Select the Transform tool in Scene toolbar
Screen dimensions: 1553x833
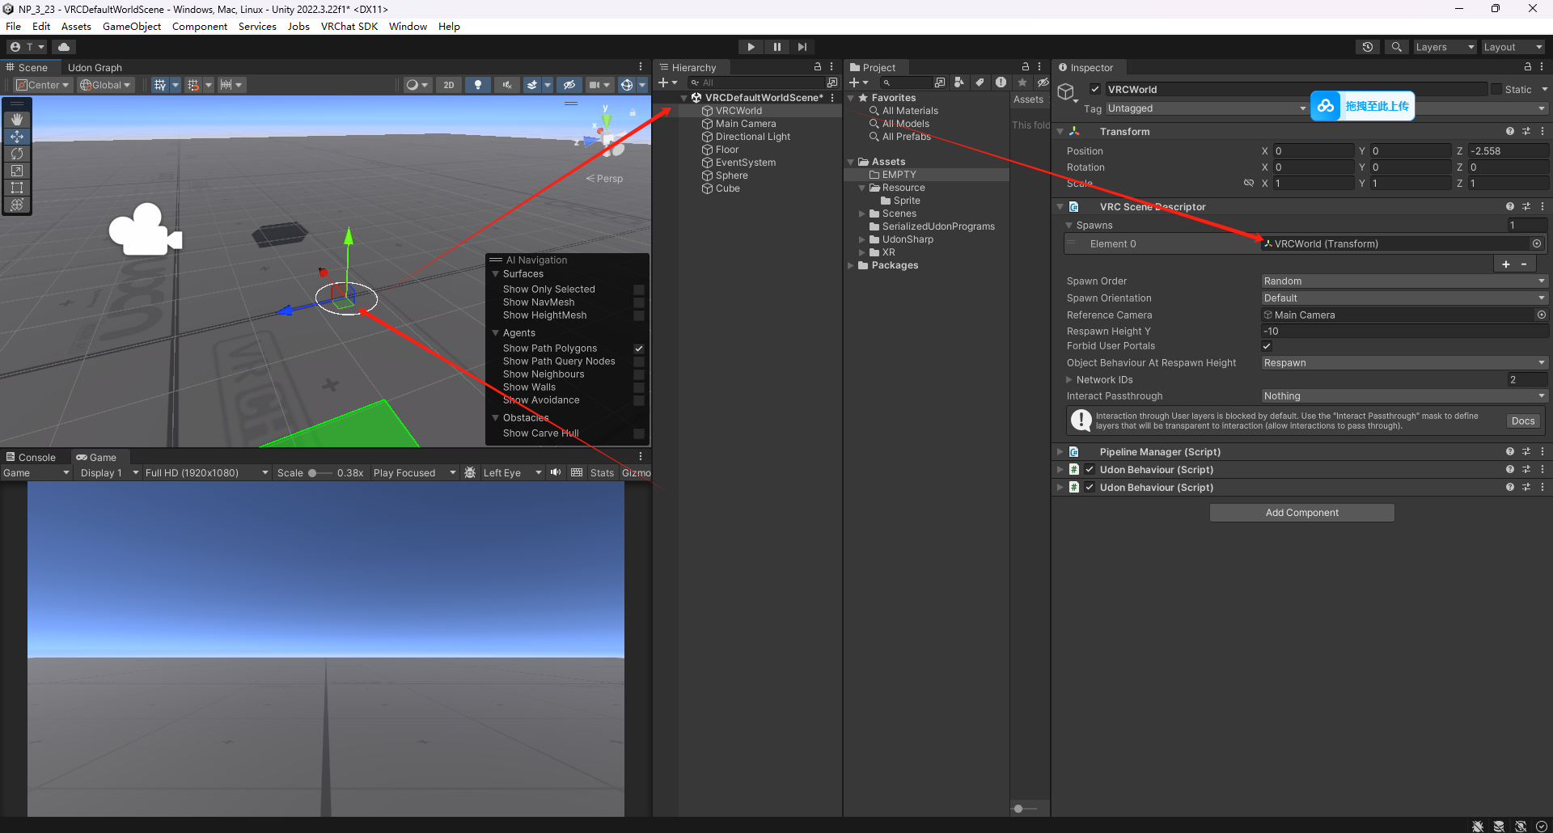coord(17,205)
